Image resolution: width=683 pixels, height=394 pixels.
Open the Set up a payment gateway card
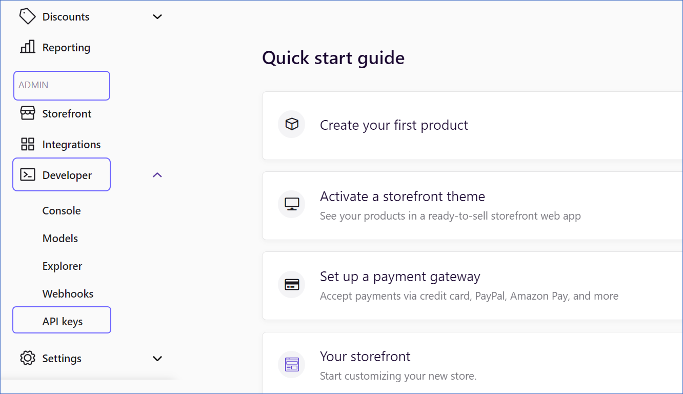pos(472,286)
